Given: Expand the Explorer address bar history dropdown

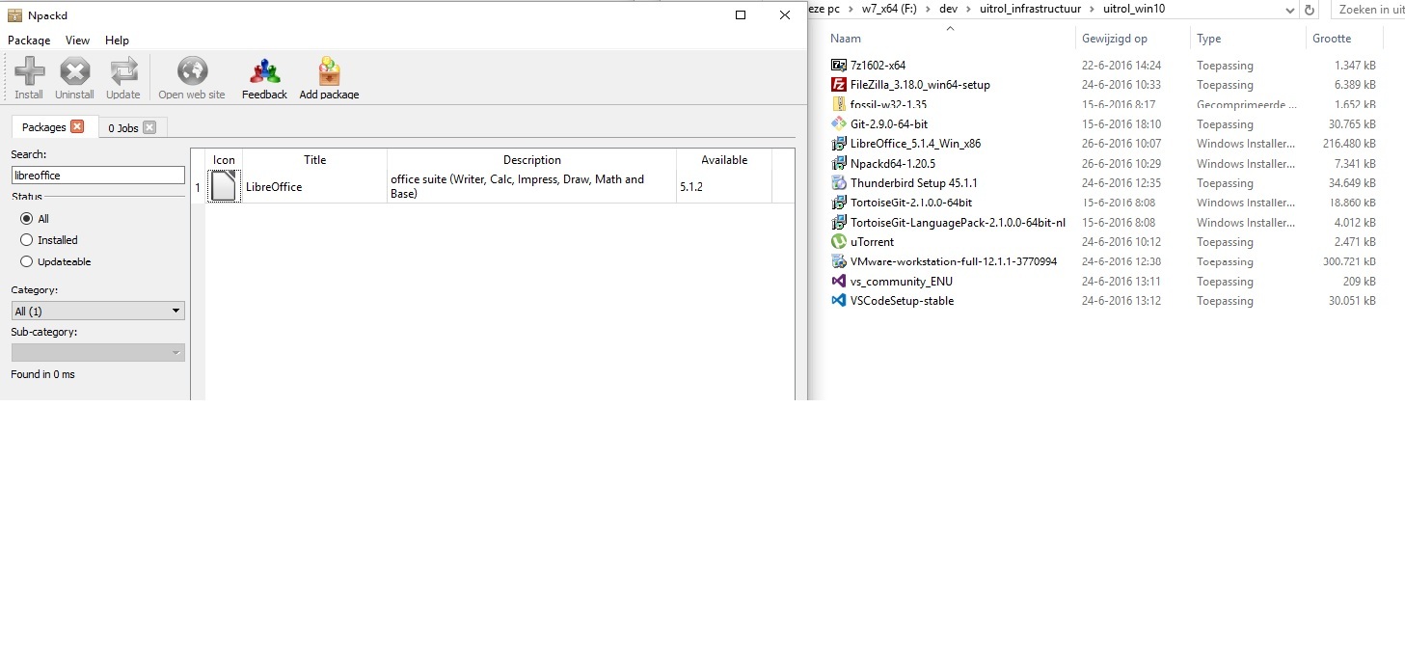Looking at the screenshot, I should (1290, 10).
